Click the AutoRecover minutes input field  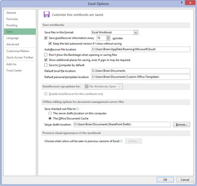pyautogui.click(x=102, y=38)
